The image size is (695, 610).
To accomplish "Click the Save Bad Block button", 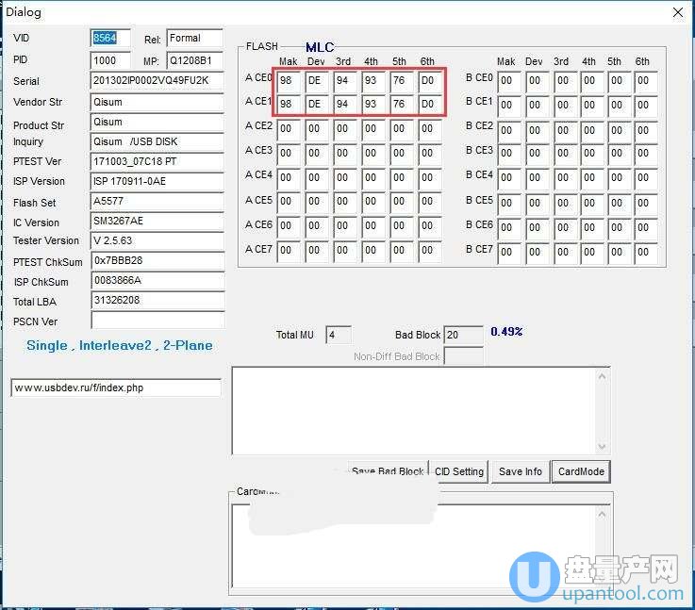I will coord(388,471).
